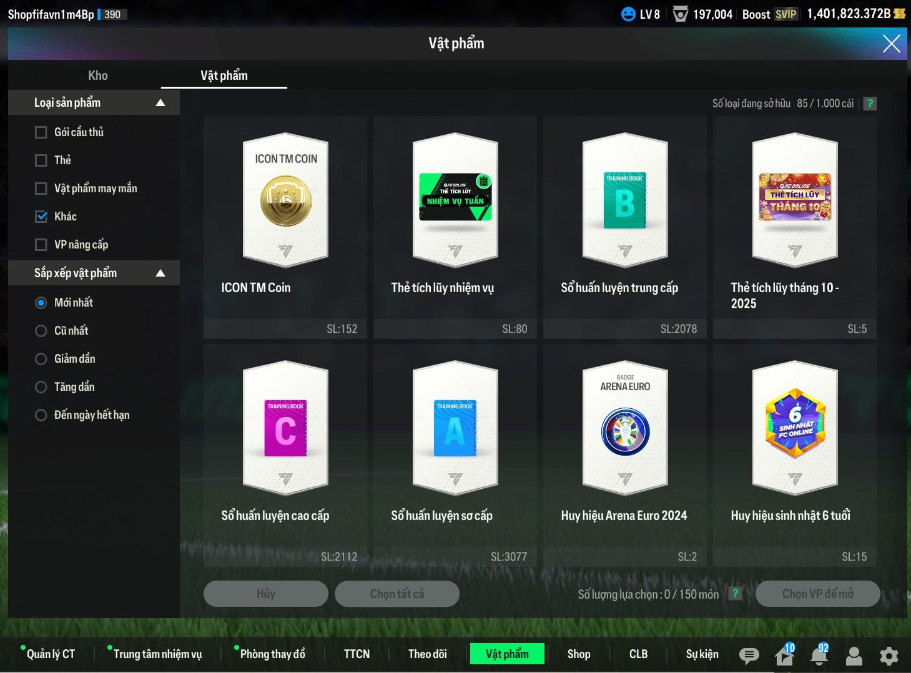The image size is (911, 673).
Task: Click help icon next to selection quantity
Action: (x=736, y=594)
